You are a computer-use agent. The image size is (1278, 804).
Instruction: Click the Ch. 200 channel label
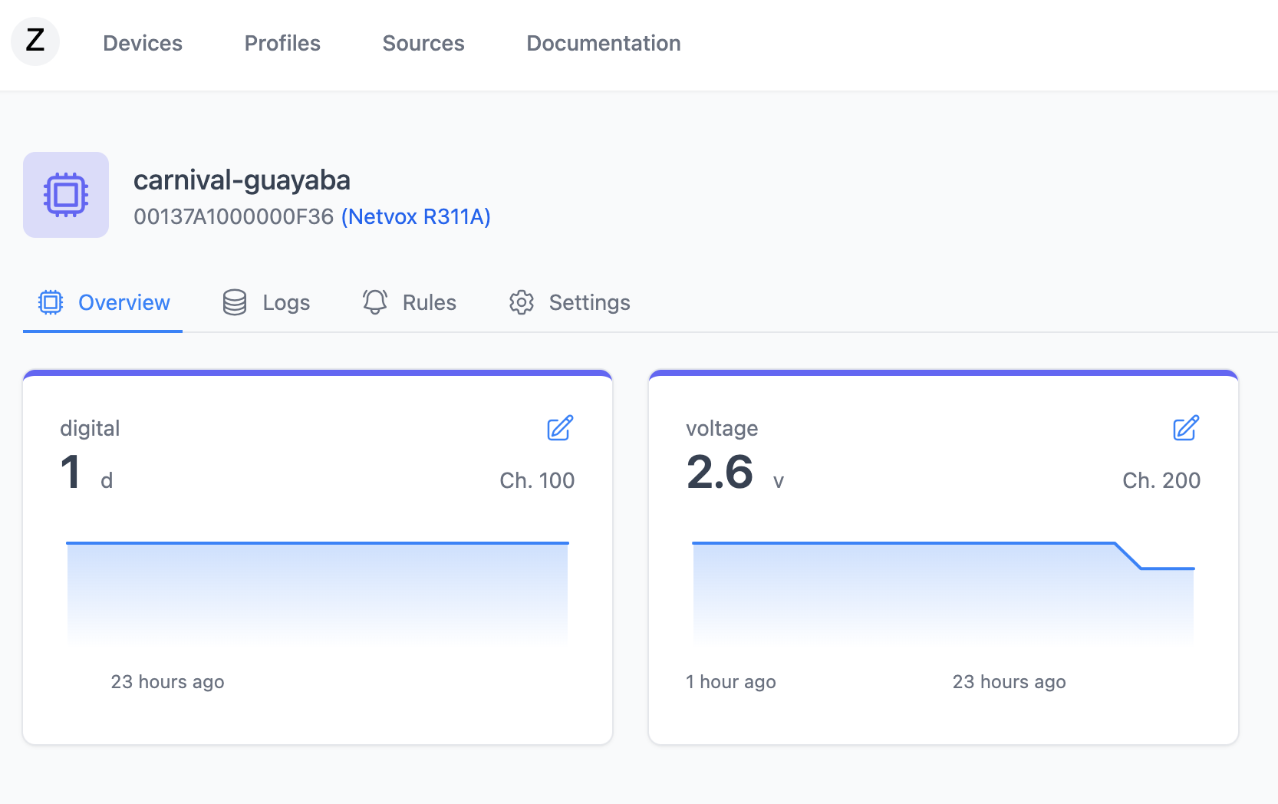pyautogui.click(x=1161, y=480)
